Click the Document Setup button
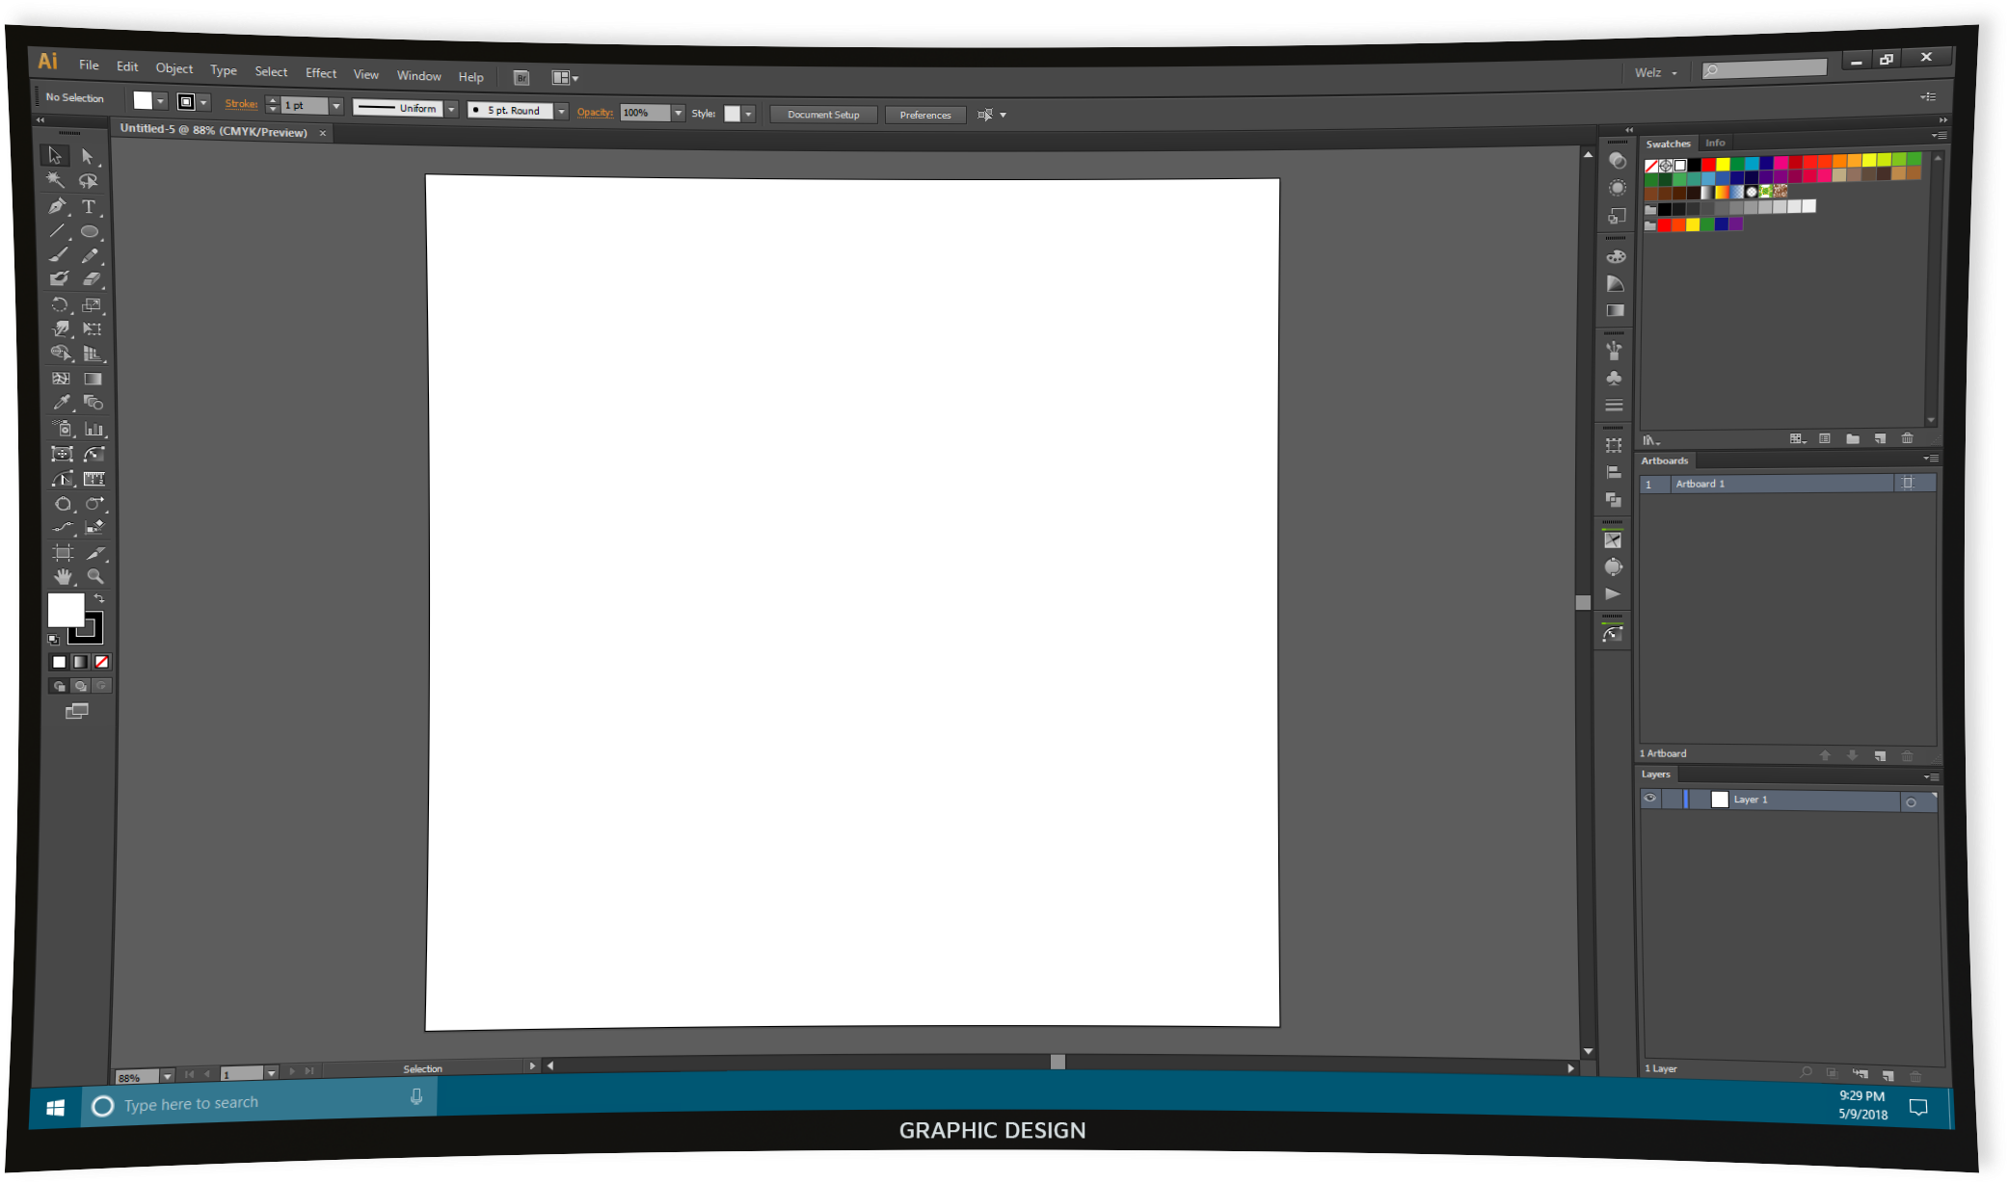 click(x=823, y=115)
